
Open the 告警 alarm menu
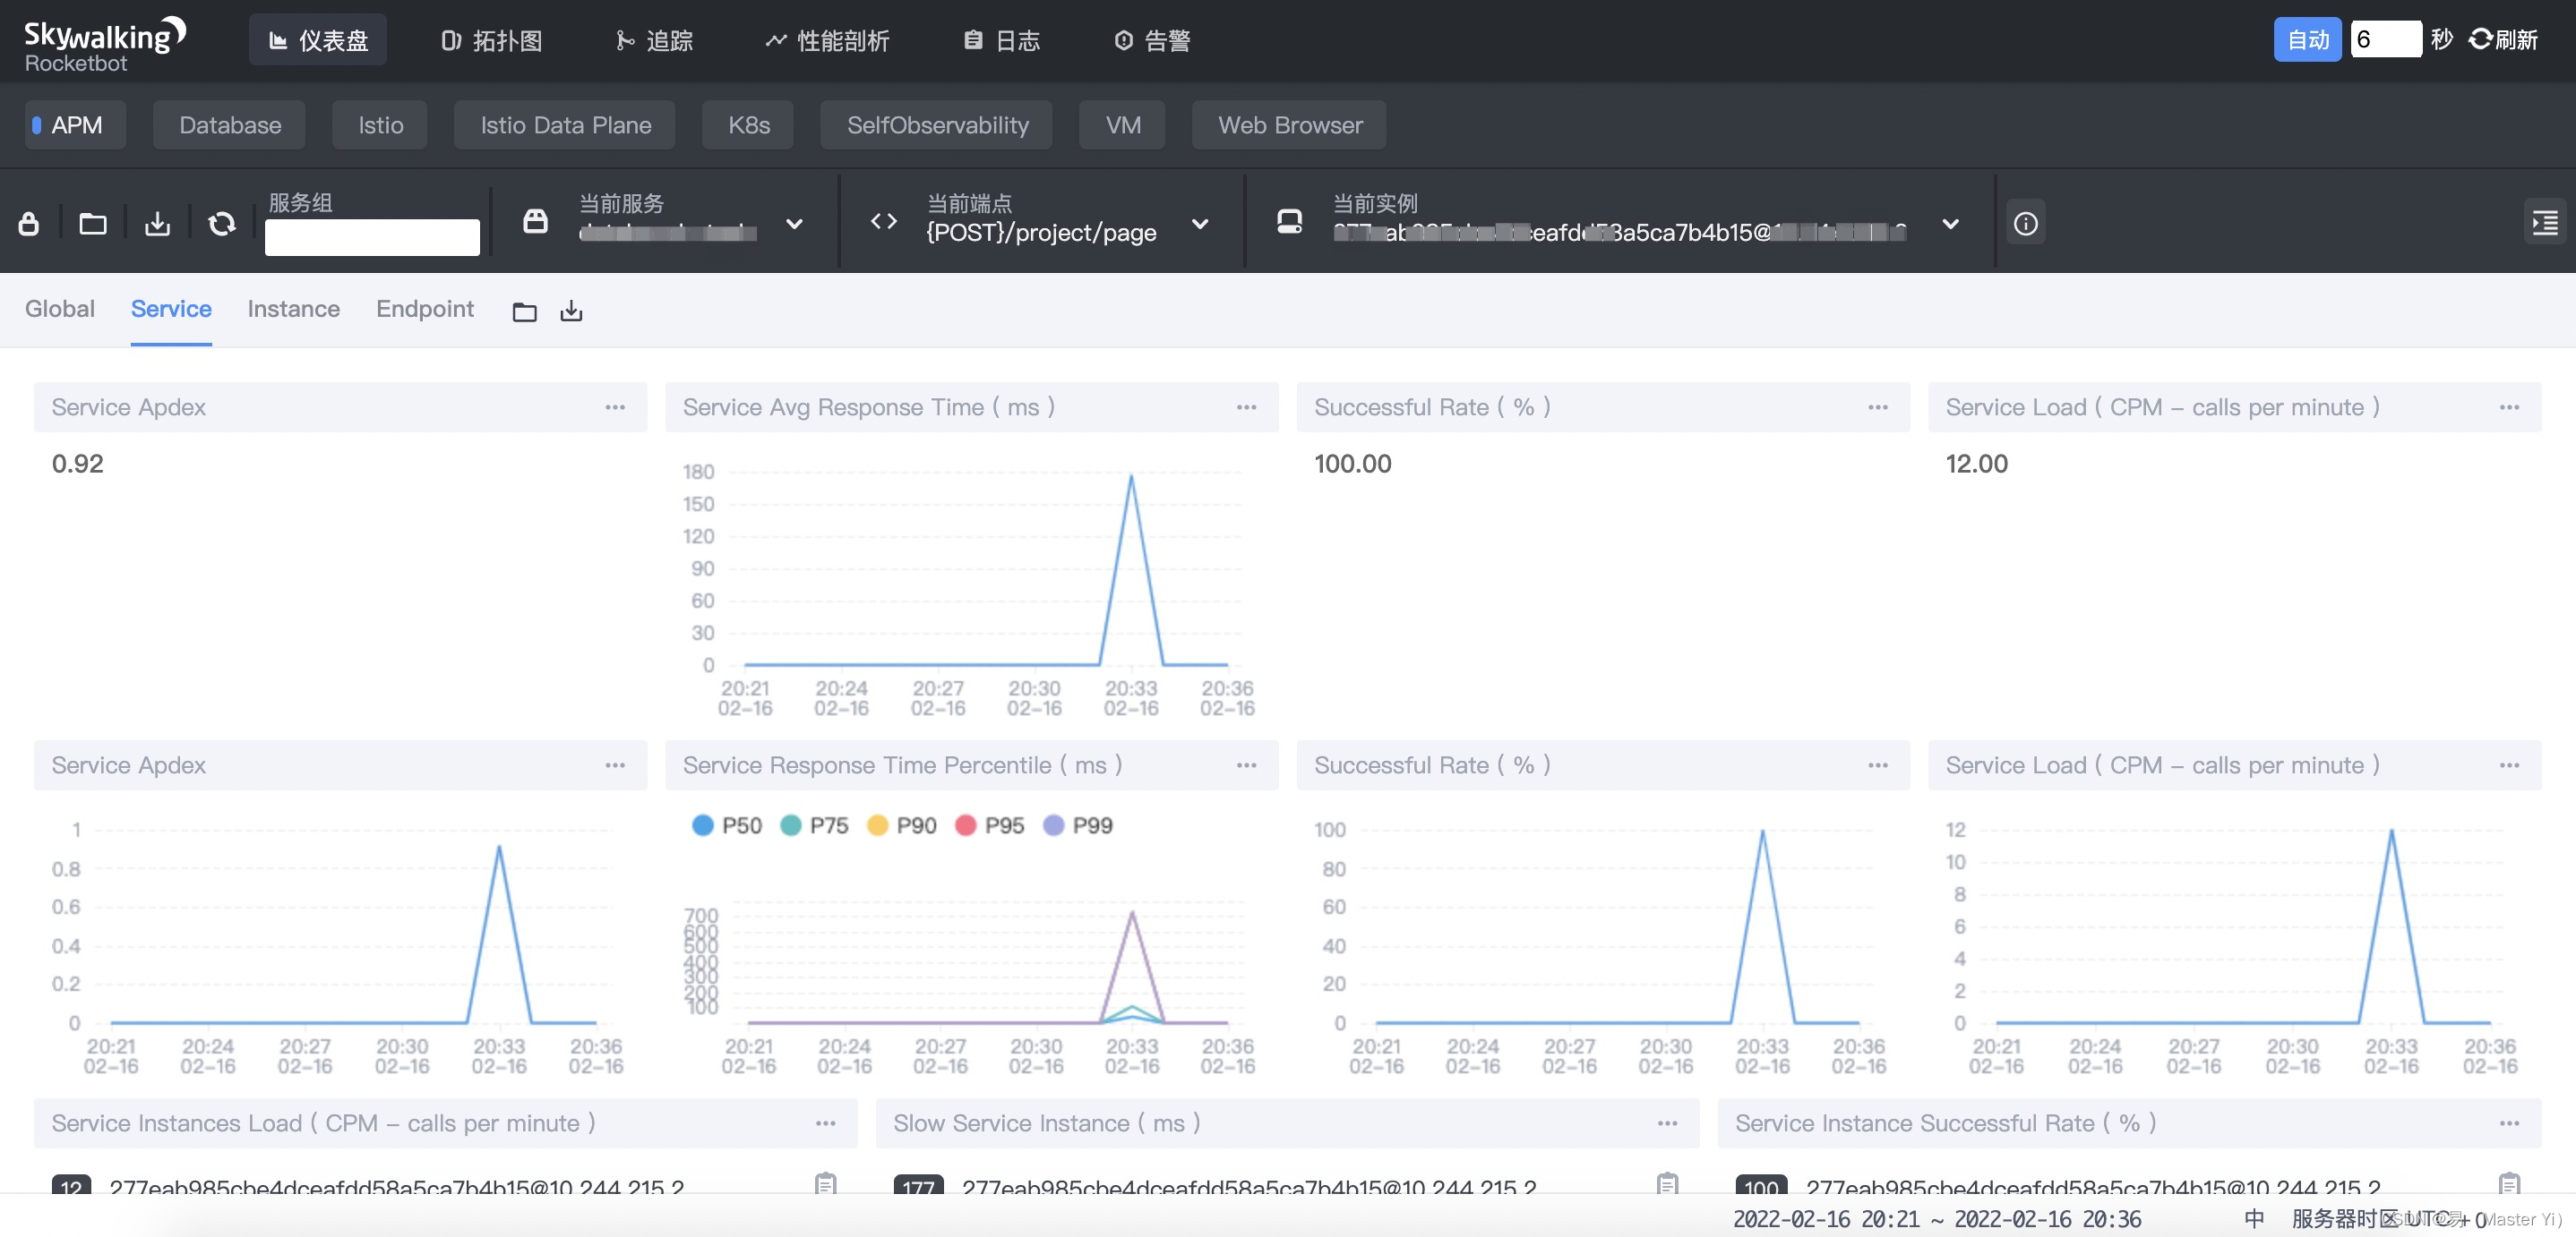pyautogui.click(x=1152, y=40)
